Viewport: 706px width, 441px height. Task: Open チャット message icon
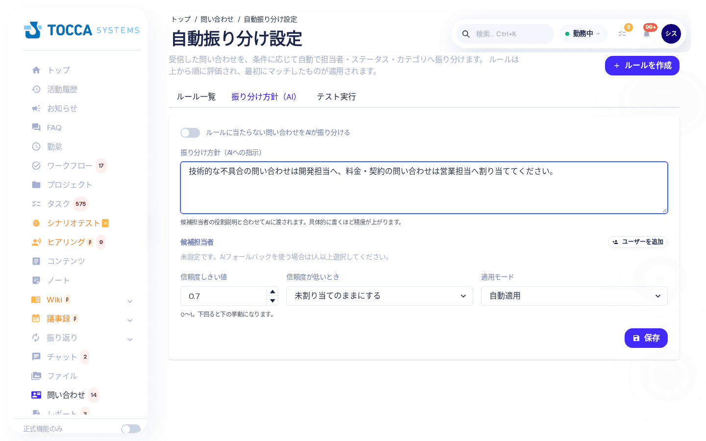pyautogui.click(x=36, y=357)
